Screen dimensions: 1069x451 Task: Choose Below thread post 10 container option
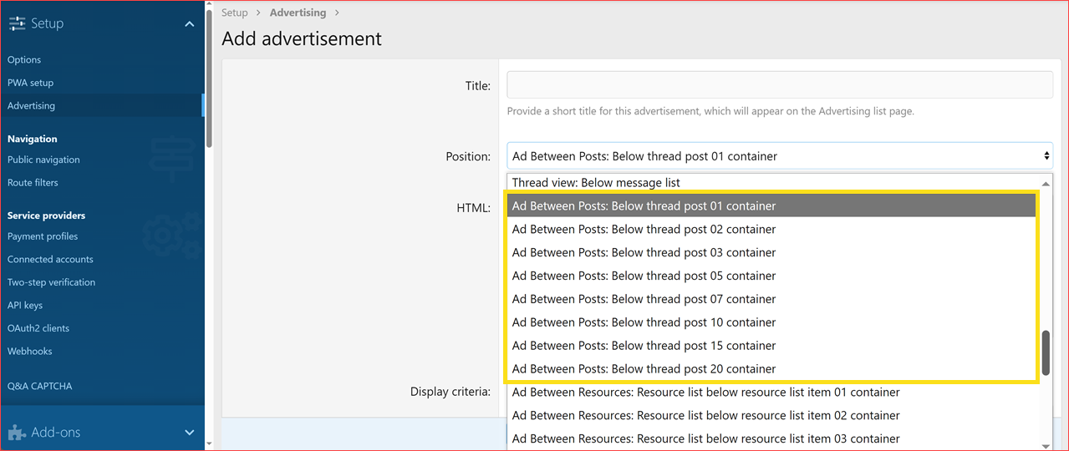tap(644, 322)
